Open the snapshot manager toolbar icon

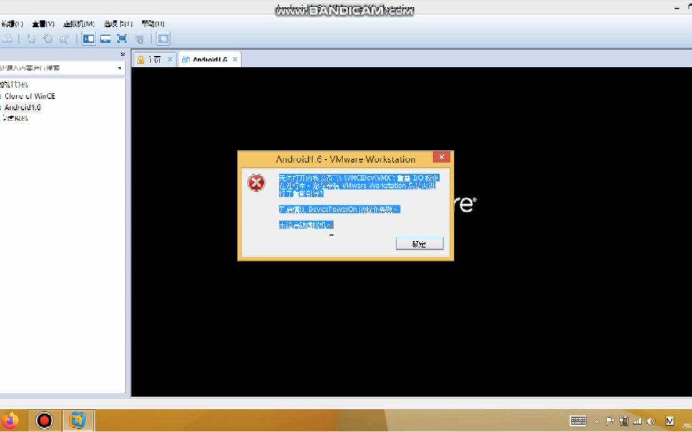coord(64,38)
